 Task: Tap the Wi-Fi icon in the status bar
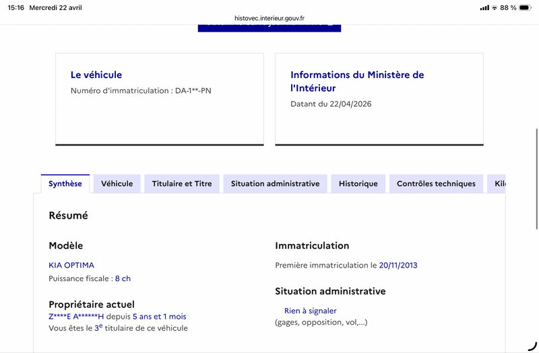(x=495, y=7)
